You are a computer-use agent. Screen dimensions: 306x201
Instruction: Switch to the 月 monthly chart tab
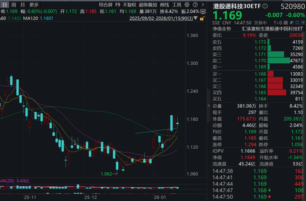coord(22,5)
